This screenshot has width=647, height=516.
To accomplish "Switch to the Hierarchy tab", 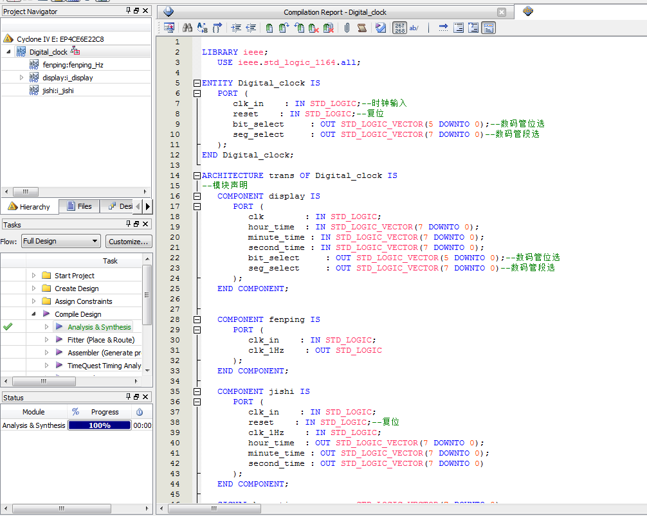I will 30,206.
